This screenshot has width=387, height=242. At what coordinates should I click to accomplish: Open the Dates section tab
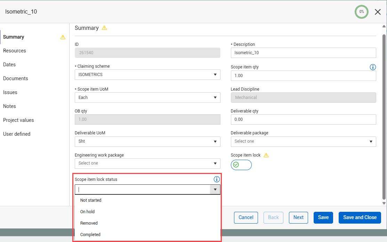(x=34, y=65)
